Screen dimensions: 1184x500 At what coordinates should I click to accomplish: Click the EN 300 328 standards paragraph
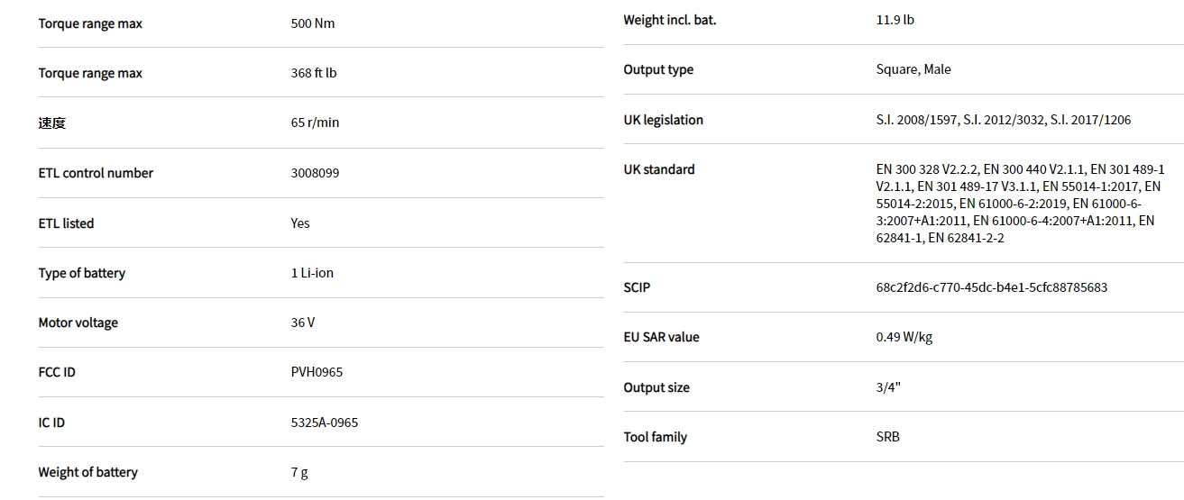click(x=1019, y=204)
